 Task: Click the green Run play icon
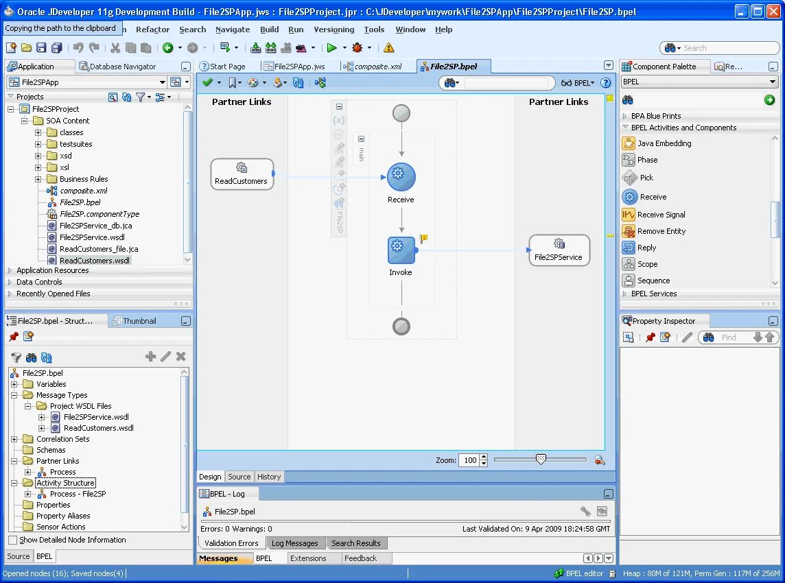point(331,47)
